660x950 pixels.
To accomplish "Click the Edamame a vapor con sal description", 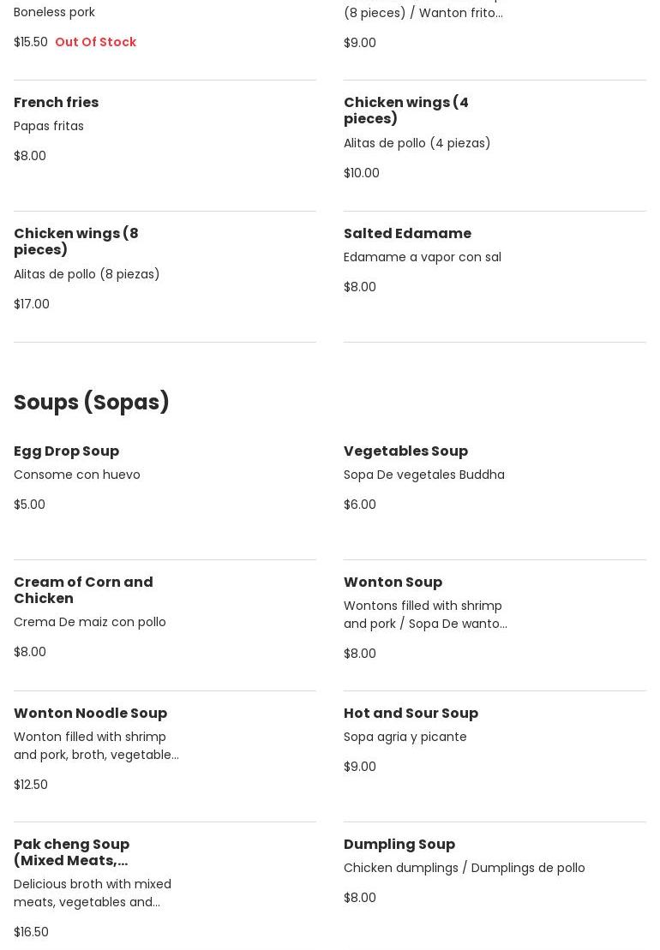I will coord(422,257).
